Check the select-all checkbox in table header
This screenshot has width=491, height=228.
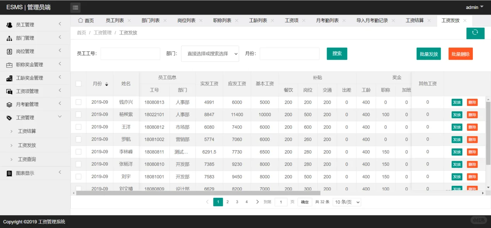(x=79, y=83)
